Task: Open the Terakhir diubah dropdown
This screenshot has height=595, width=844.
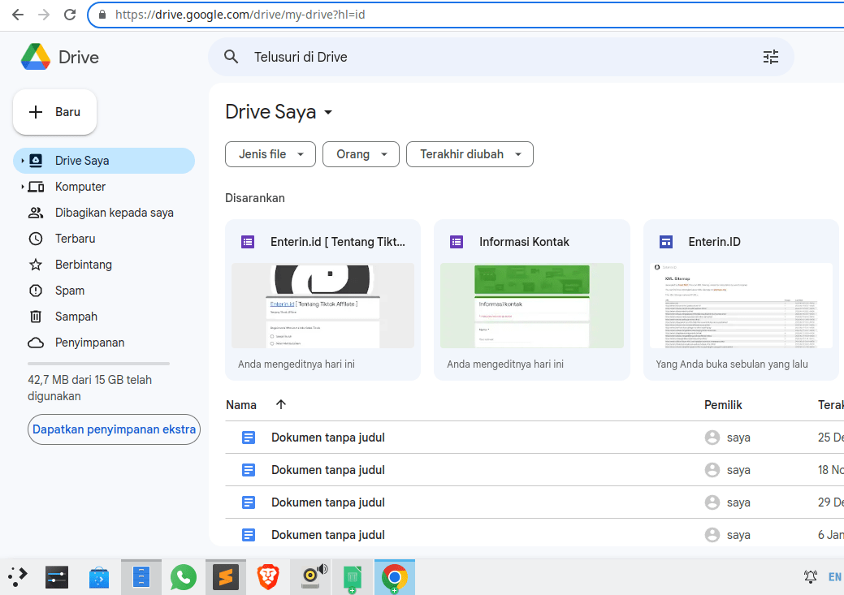Action: pyautogui.click(x=470, y=153)
